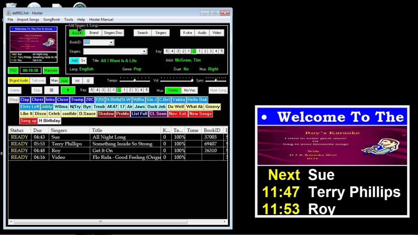Show the Song up message
Screen dimensions: 418x235
28,121
